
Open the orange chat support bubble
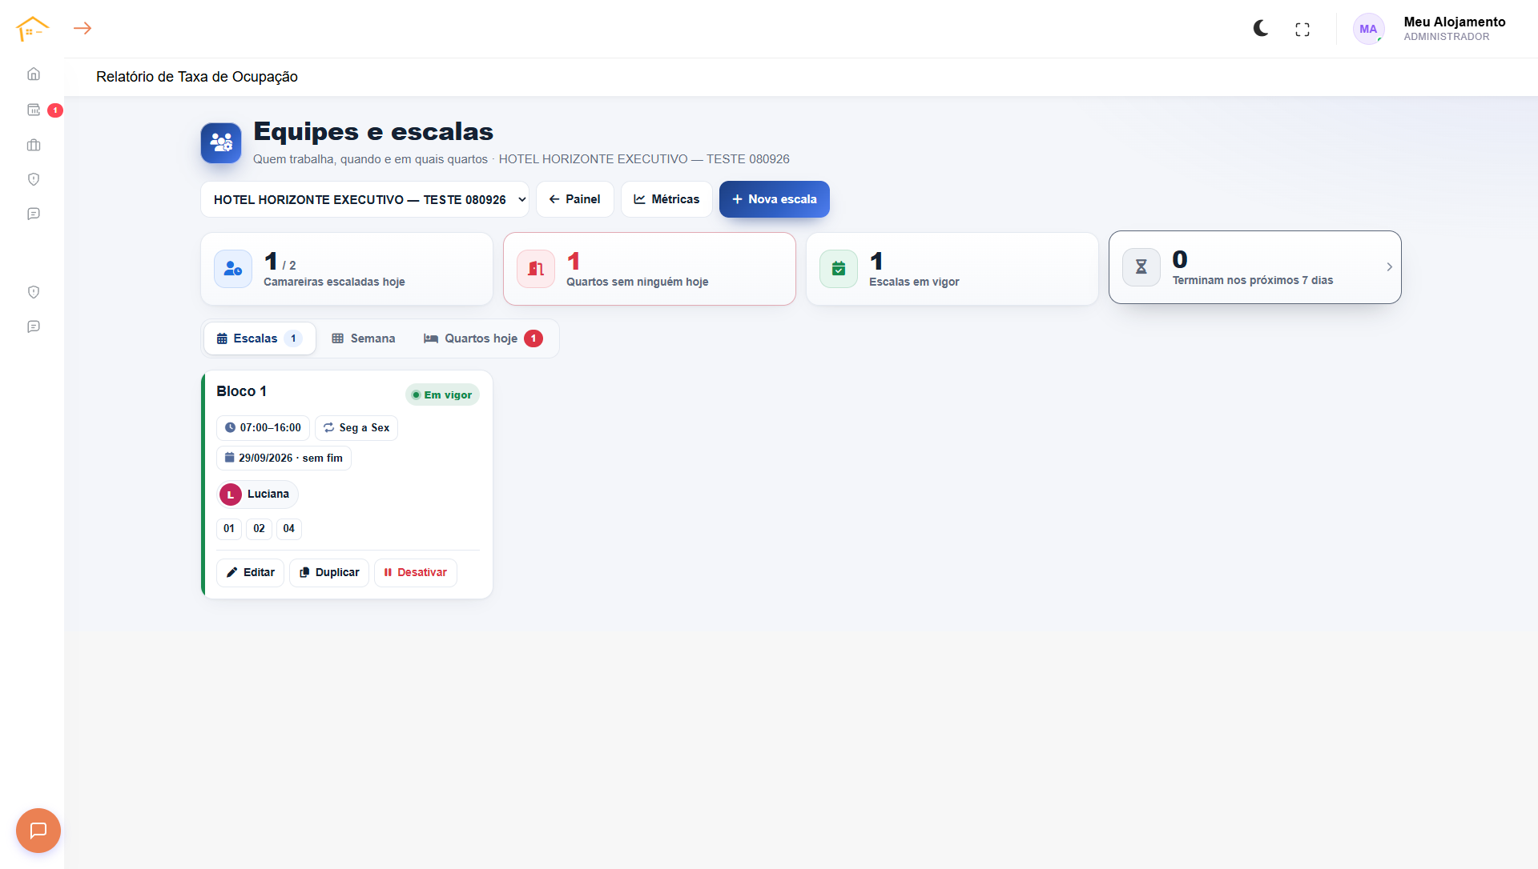click(38, 831)
